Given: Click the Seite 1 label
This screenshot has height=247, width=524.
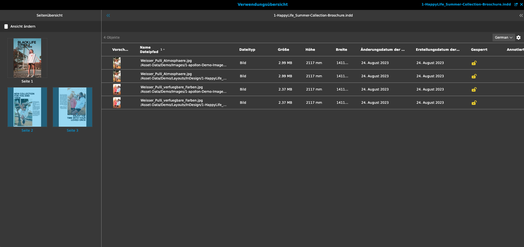Looking at the screenshot, I should coord(27,81).
